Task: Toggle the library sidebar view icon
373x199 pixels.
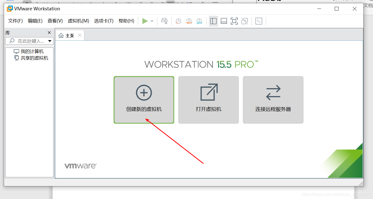Action: coord(213,21)
